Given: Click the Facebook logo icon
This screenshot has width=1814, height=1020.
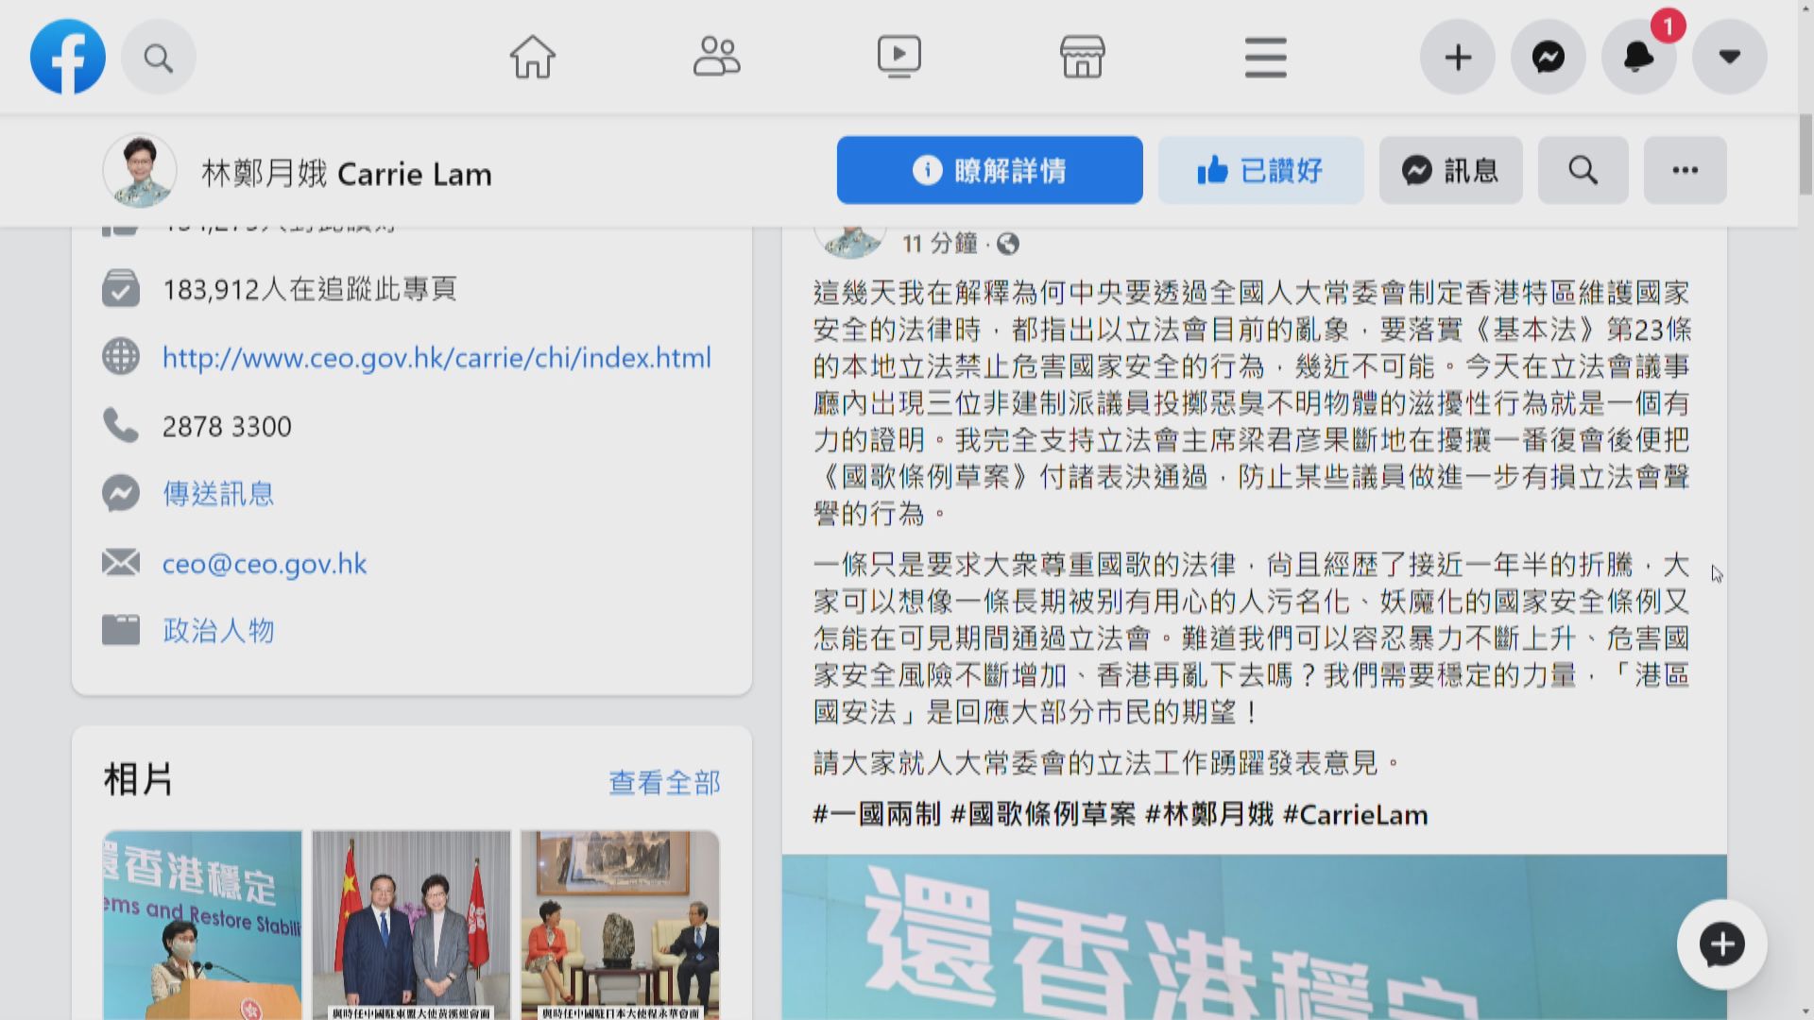Looking at the screenshot, I should (67, 57).
